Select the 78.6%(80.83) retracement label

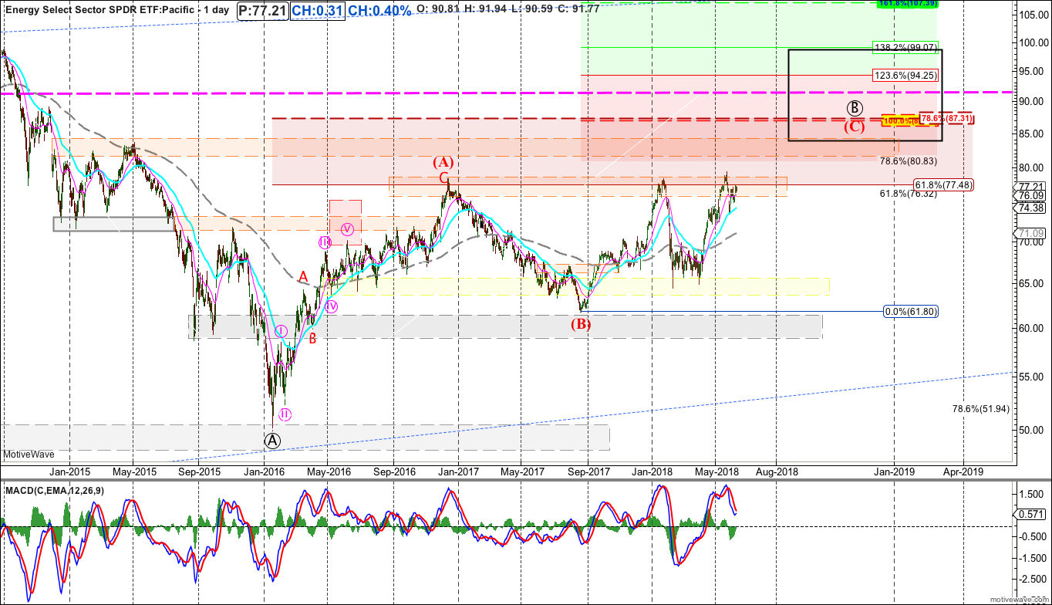[x=908, y=161]
